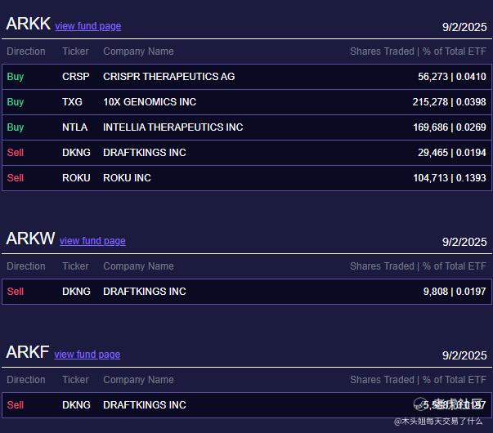Click the ARKW 9/2/2025 date

[x=464, y=242]
